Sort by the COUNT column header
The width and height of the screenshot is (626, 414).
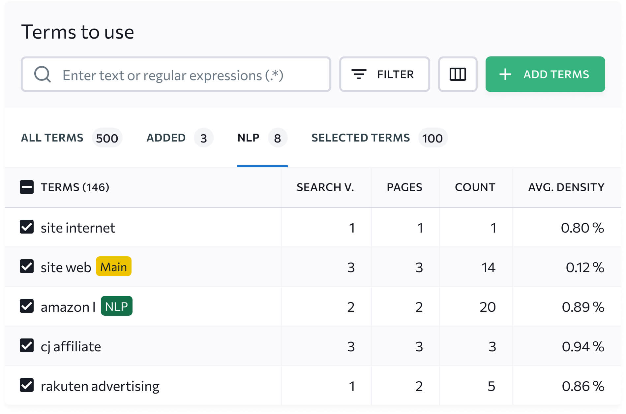point(475,187)
